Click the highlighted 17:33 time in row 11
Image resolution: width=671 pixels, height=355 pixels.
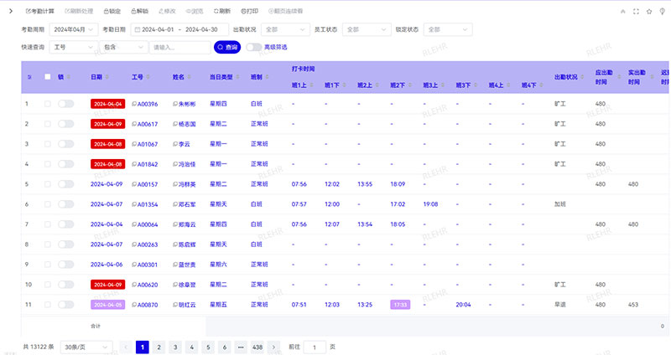(400, 305)
